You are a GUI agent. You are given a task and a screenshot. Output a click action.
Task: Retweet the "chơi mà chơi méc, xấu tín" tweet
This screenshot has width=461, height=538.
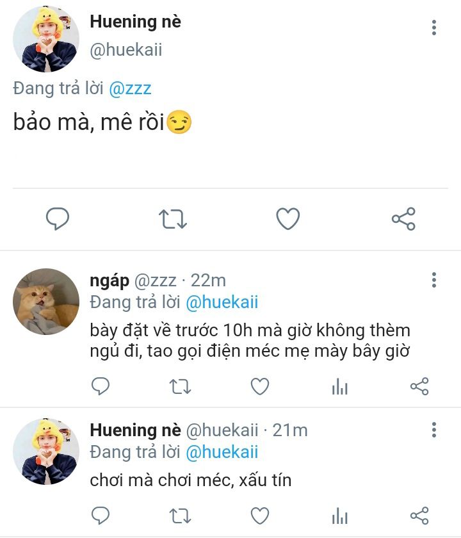(x=180, y=515)
